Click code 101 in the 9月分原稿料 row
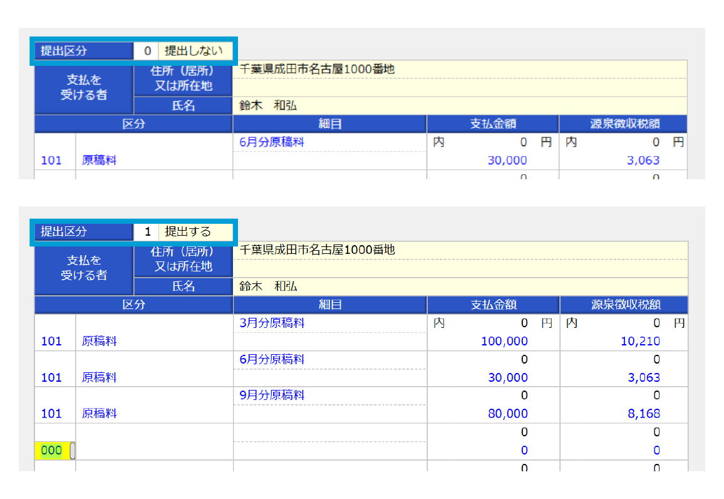724x499 pixels. point(51,414)
